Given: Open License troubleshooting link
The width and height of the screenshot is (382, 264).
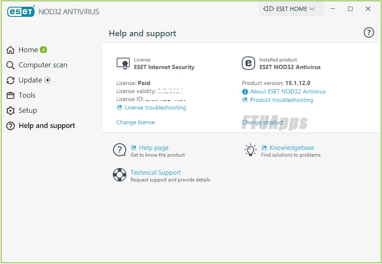Looking at the screenshot, I should point(155,107).
